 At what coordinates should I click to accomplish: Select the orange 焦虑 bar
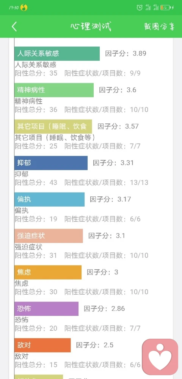click(x=48, y=272)
